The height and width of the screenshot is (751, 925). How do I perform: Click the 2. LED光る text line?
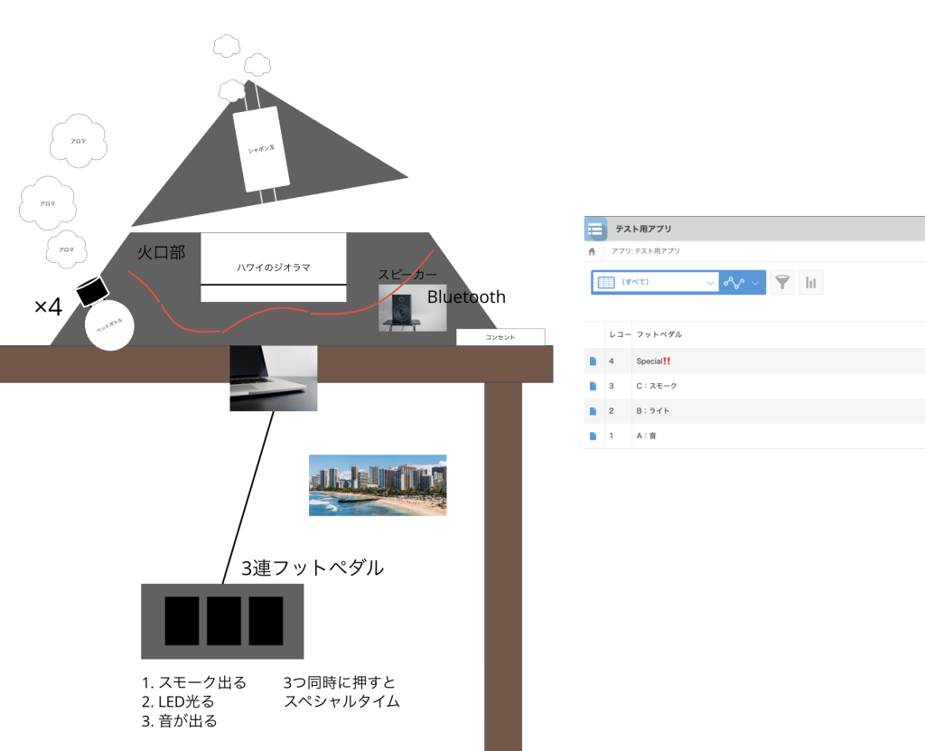tap(178, 702)
